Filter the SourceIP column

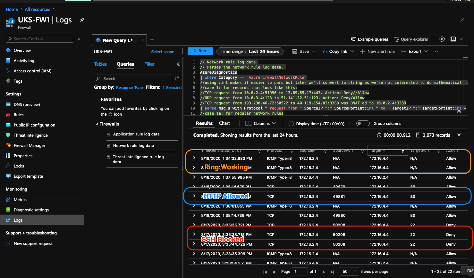click(326, 151)
